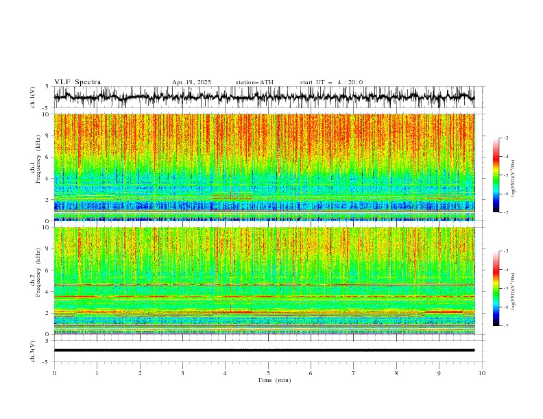This screenshot has width=543, height=419.
Task: Click the "9" tick on the time axis
Action: pyautogui.click(x=439, y=373)
